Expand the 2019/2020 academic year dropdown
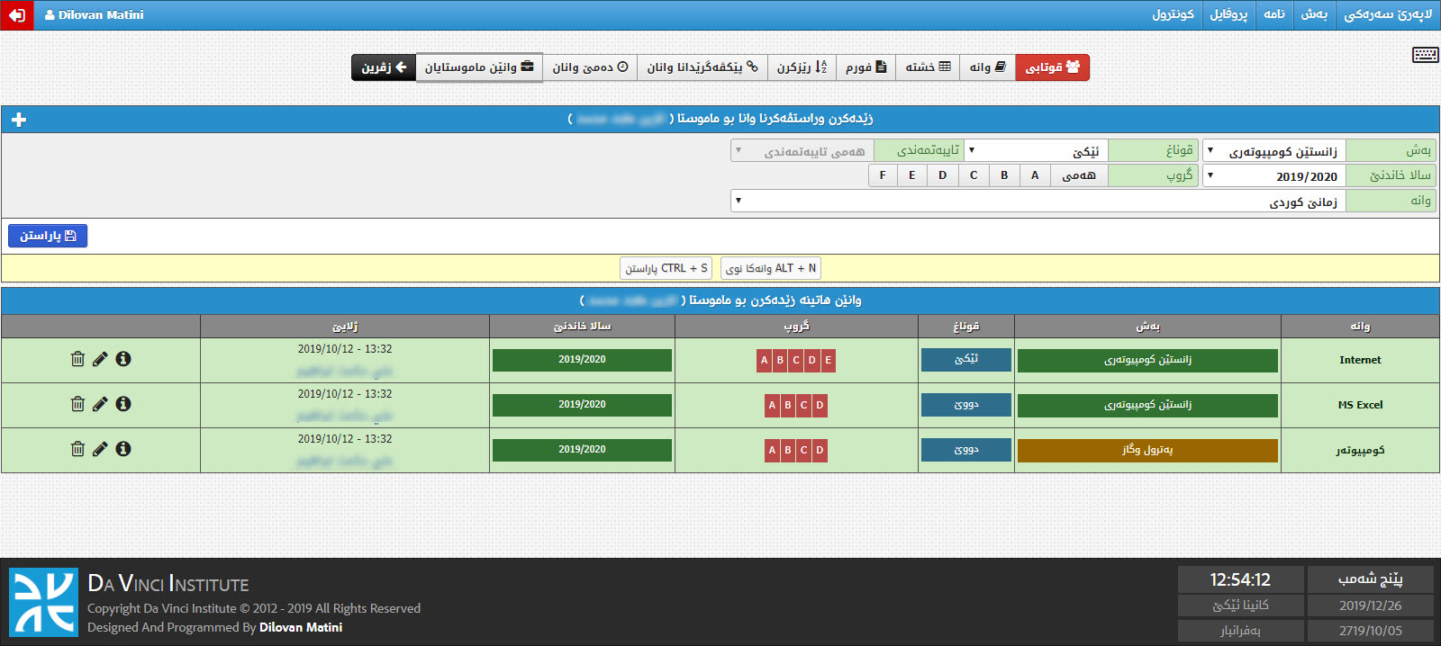The width and height of the screenshot is (1441, 646). coord(1273,176)
